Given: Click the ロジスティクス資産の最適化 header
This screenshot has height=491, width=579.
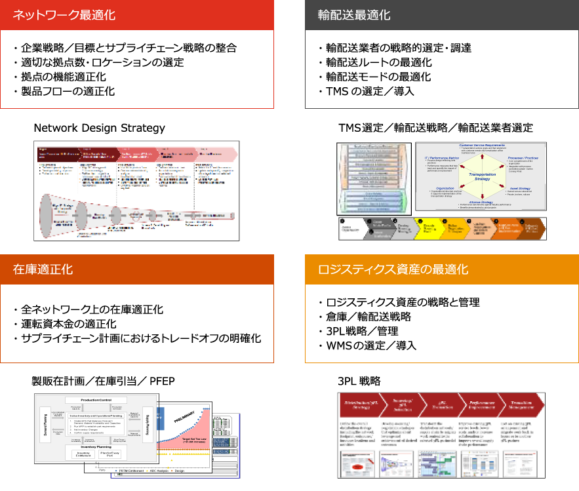Looking at the screenshot, I should click(x=441, y=269).
